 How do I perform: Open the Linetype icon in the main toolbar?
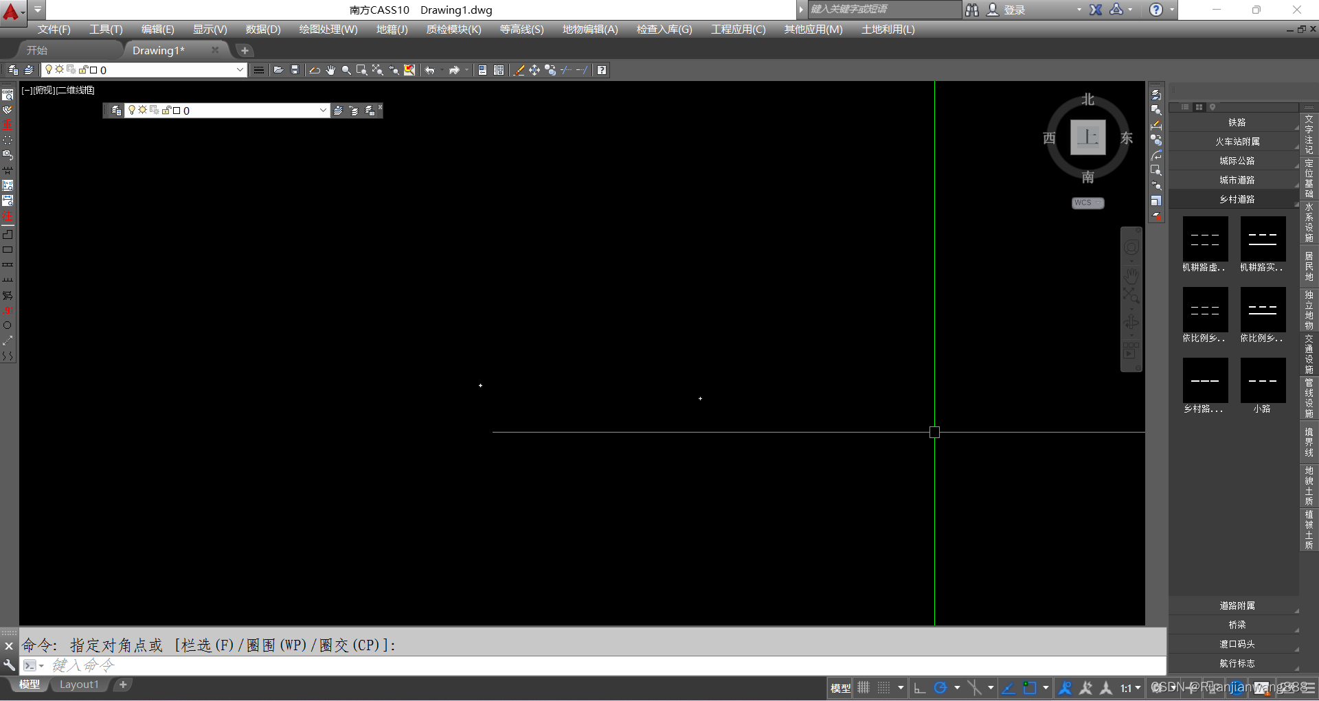[x=259, y=70]
